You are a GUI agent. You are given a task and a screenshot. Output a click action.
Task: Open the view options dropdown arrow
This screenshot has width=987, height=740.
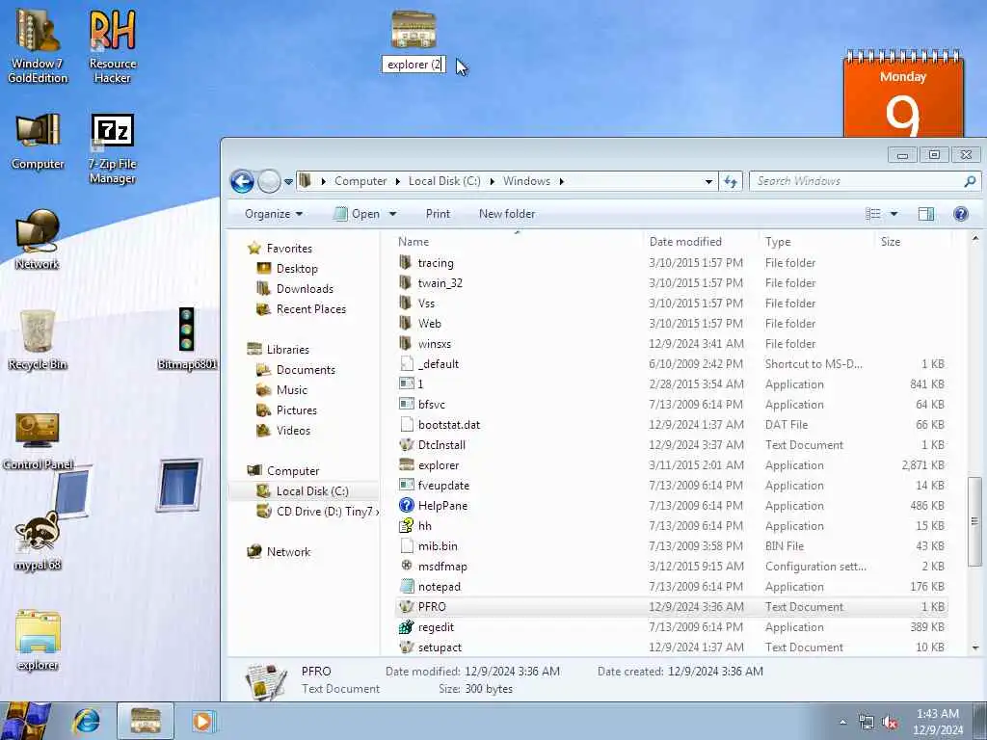(x=894, y=214)
